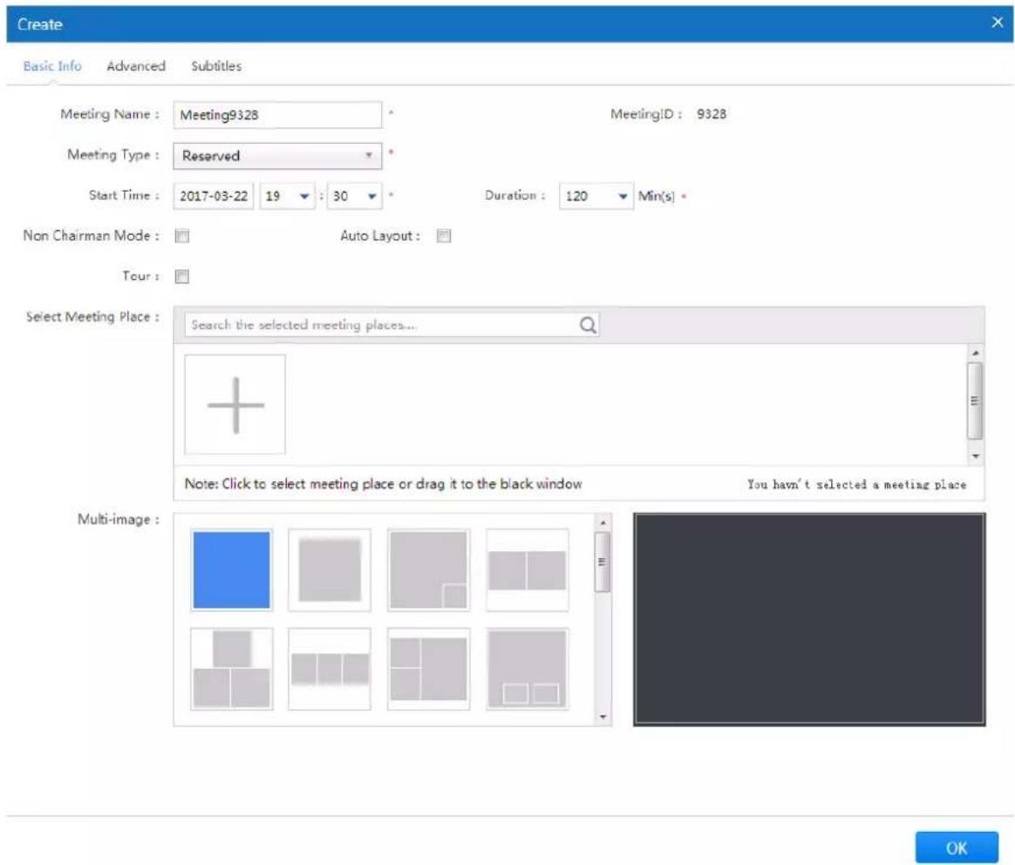Click the start date field 2017-03-22
The height and width of the screenshot is (865, 1015).
click(x=213, y=196)
